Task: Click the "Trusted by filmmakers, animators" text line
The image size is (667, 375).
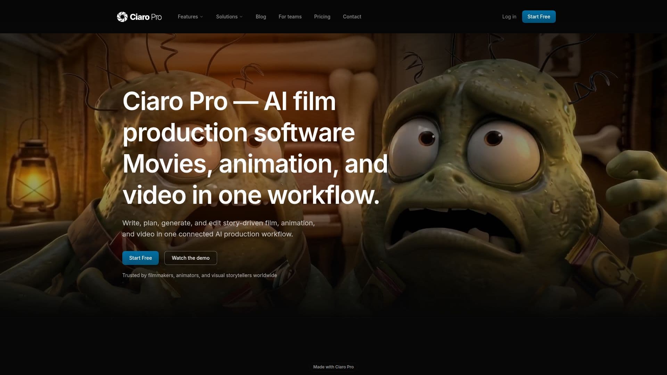Action: [199, 275]
